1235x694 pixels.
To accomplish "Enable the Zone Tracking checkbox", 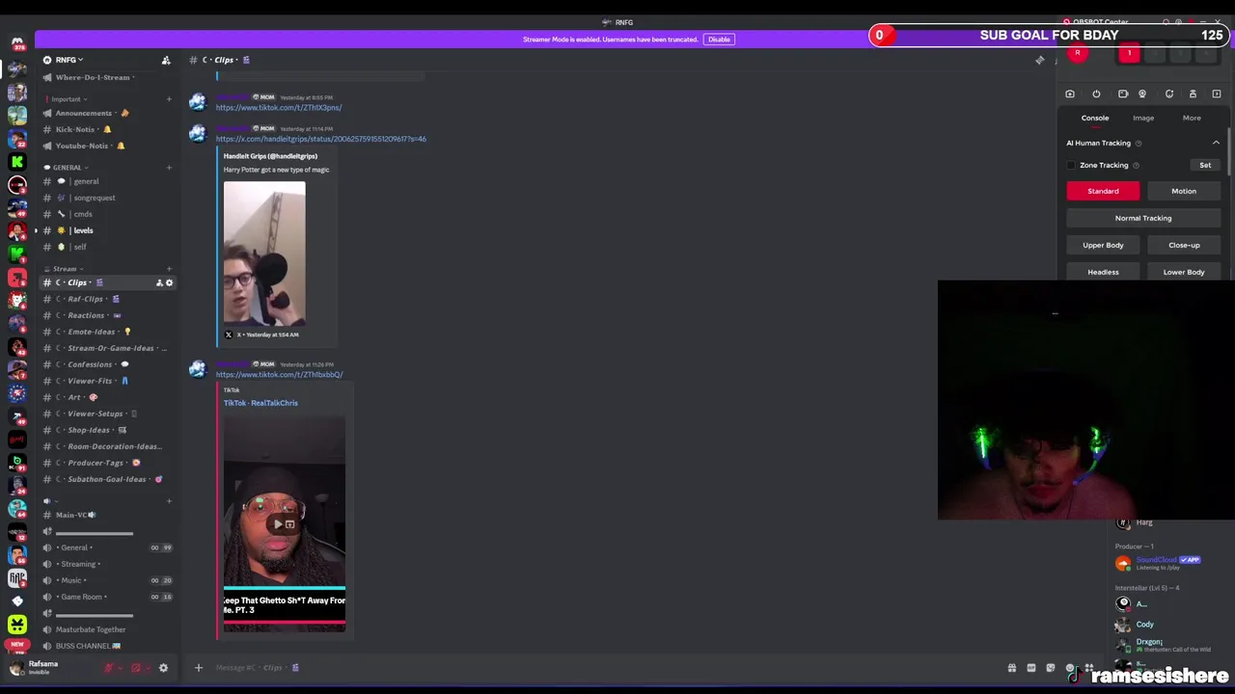I will click(1071, 165).
